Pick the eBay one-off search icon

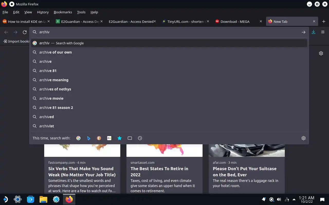click(109, 138)
